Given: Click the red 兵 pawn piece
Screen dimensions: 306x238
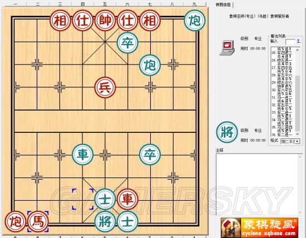Looking at the screenshot, I should click(x=105, y=87).
